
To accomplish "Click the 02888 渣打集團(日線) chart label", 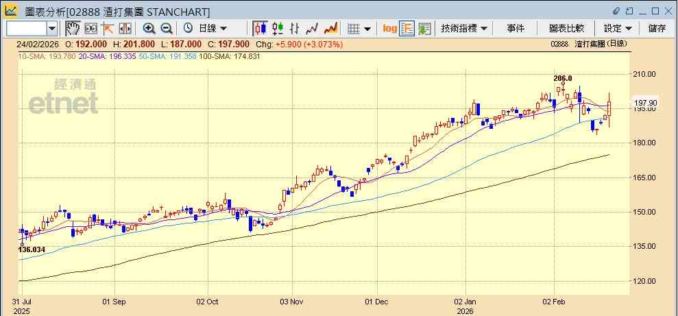I will (589, 44).
